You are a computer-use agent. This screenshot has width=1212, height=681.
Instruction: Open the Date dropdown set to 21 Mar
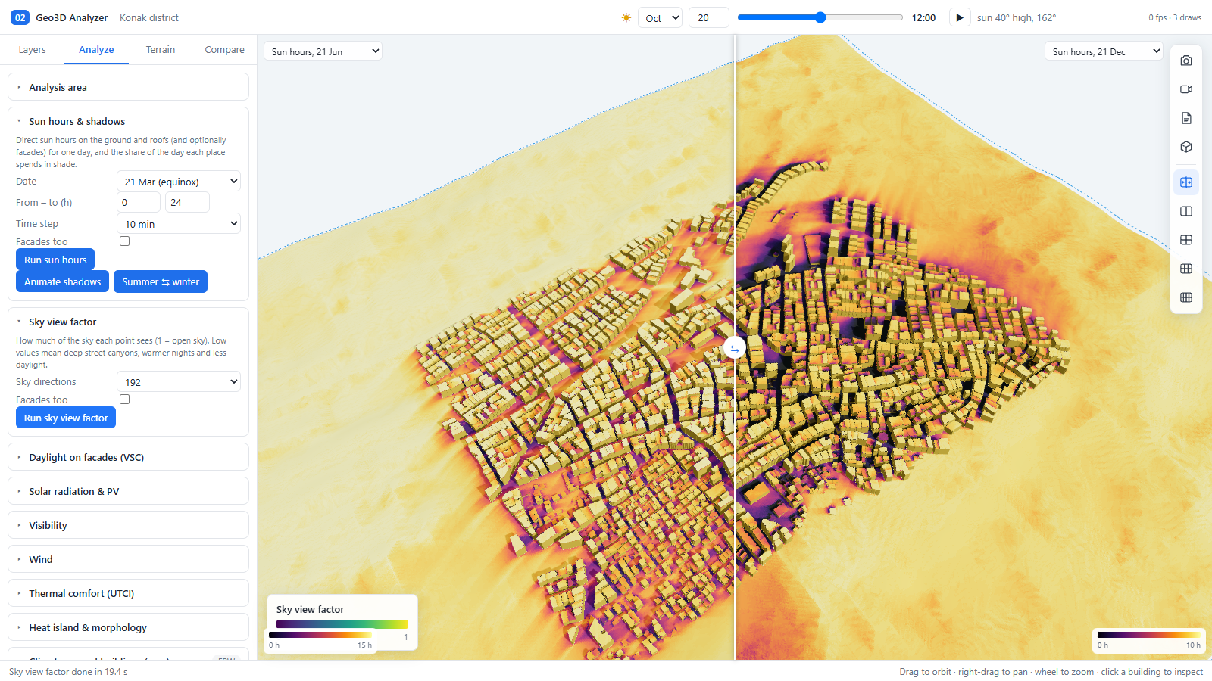click(179, 182)
